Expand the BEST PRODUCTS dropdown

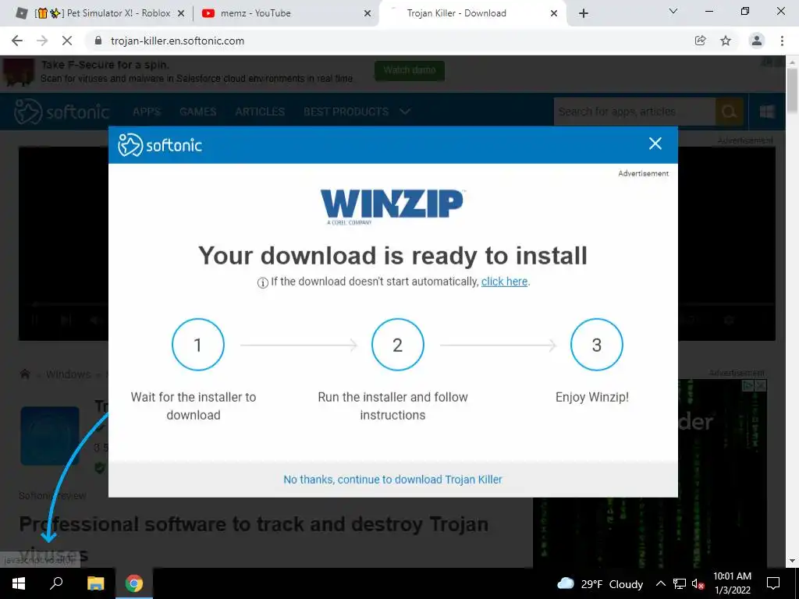point(357,112)
